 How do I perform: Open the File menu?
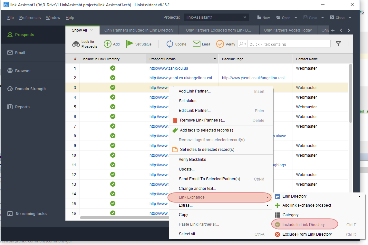[10, 18]
